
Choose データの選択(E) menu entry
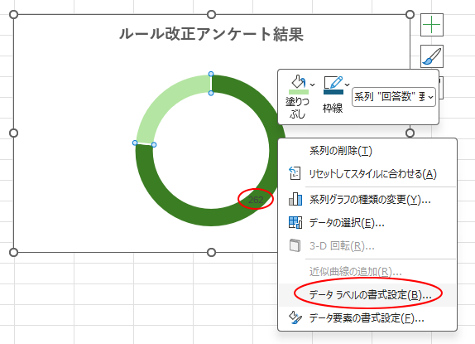point(367,223)
